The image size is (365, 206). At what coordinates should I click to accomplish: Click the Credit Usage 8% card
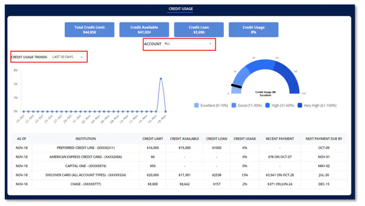(x=253, y=29)
